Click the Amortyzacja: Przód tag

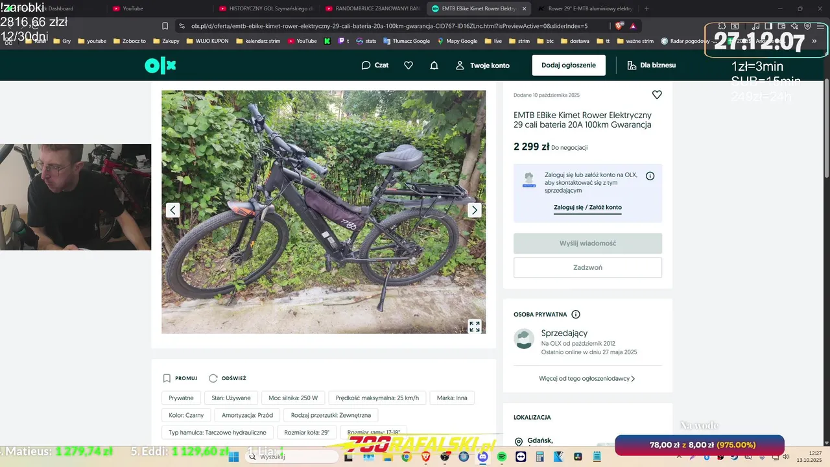(x=247, y=415)
